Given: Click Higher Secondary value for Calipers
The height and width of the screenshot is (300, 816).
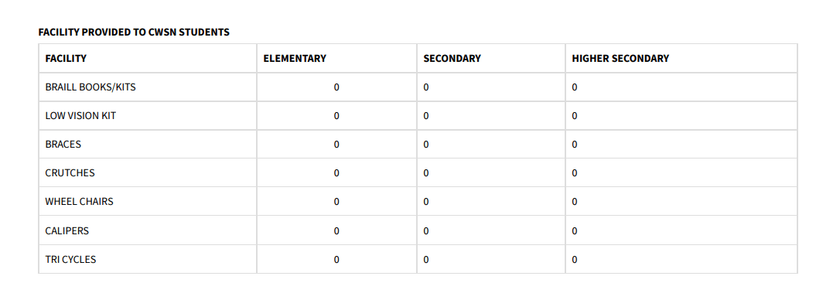Looking at the screenshot, I should coord(575,231).
